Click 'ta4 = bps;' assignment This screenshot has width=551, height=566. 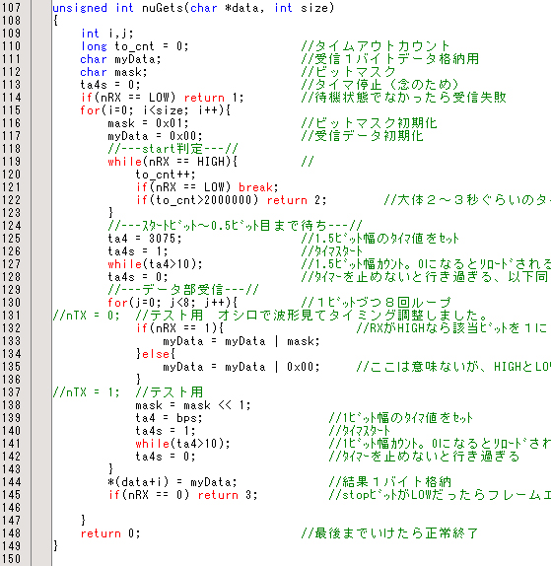tap(169, 418)
